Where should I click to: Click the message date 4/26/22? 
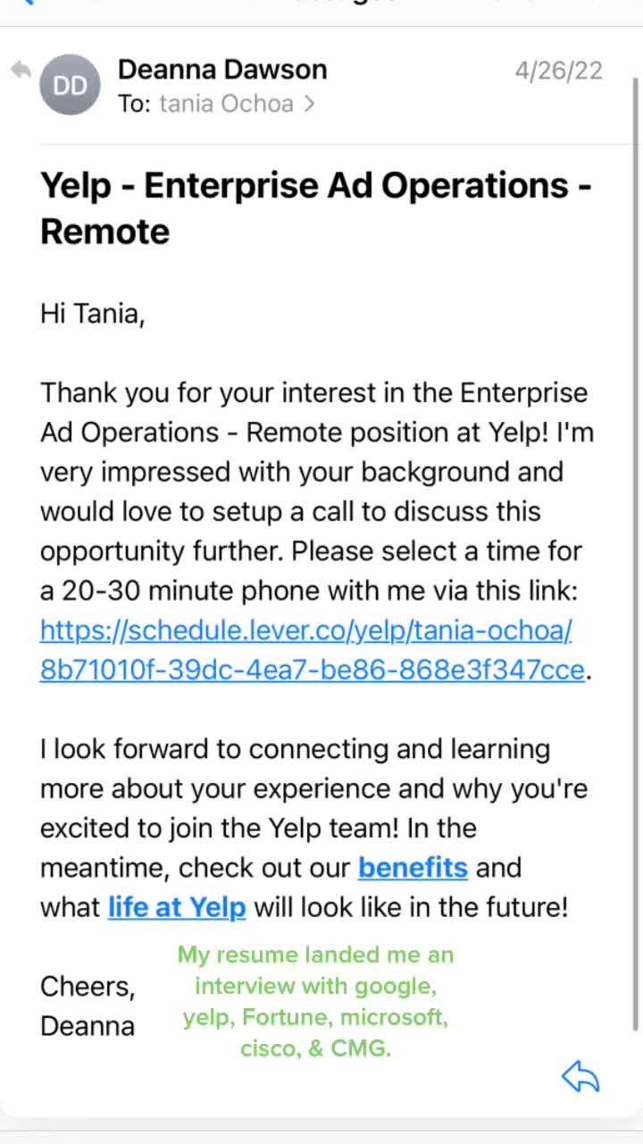coord(558,71)
